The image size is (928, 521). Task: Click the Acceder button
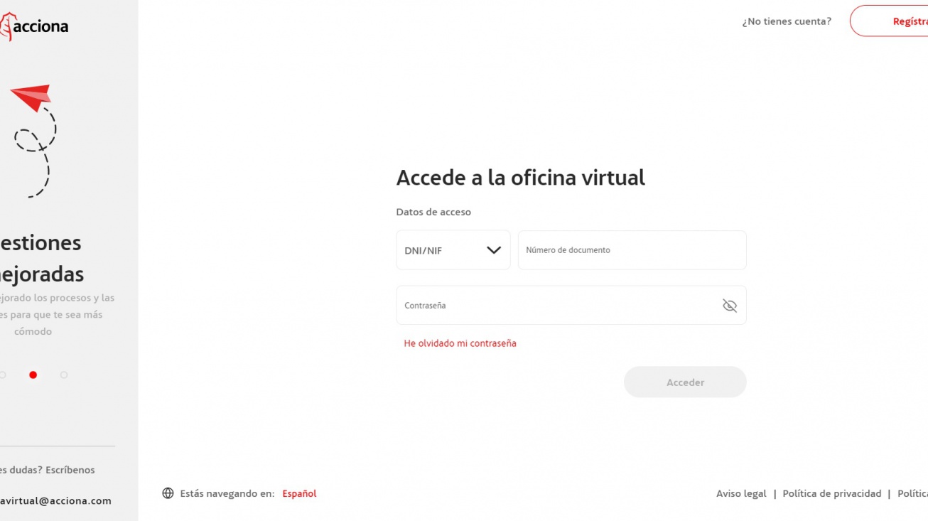click(x=685, y=382)
